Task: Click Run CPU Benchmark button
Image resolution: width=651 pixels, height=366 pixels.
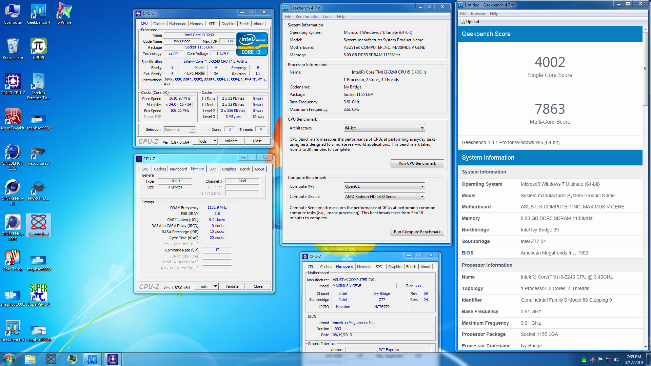Action: point(417,163)
